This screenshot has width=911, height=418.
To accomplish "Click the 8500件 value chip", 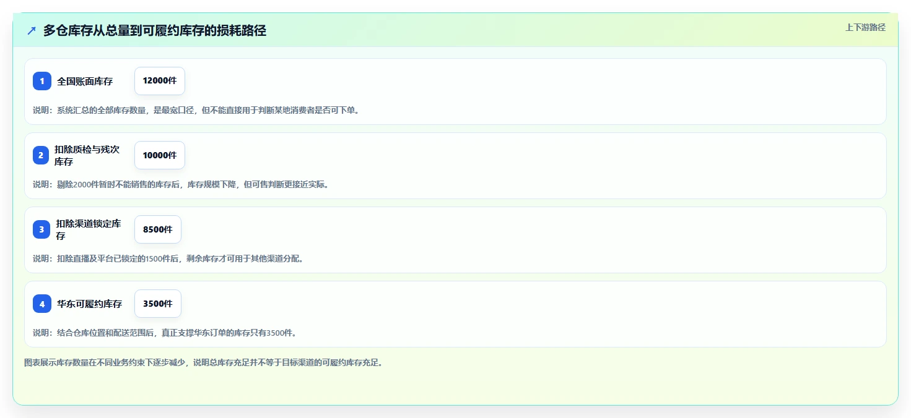I will click(158, 229).
